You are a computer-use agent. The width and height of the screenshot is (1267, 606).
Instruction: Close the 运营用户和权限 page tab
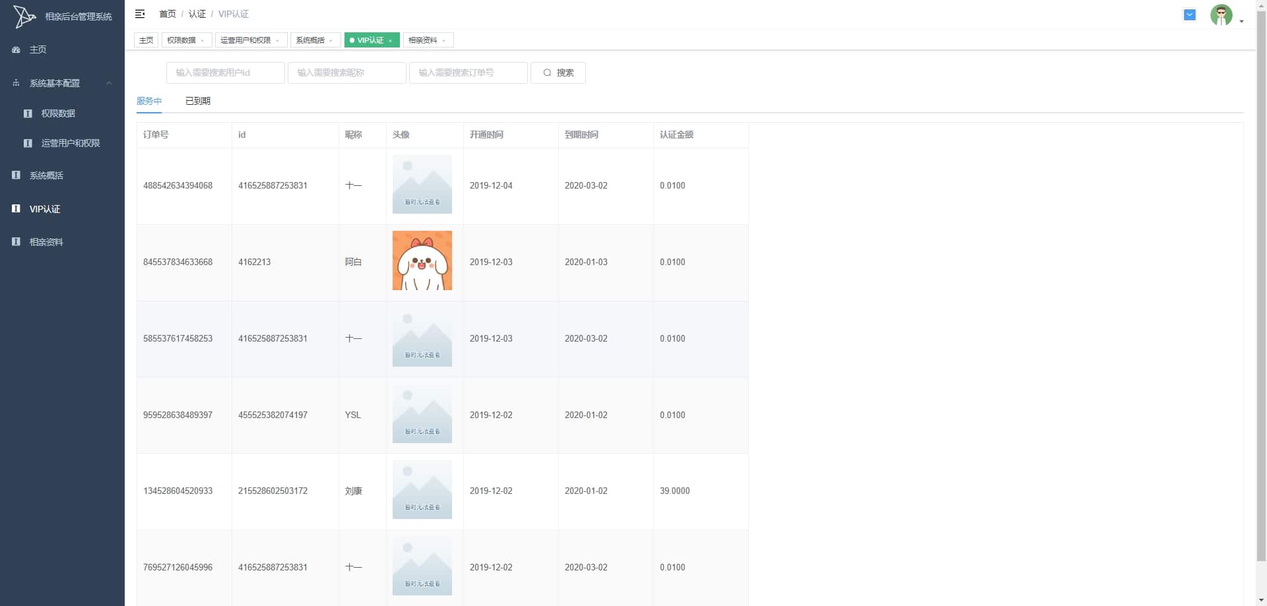[278, 41]
